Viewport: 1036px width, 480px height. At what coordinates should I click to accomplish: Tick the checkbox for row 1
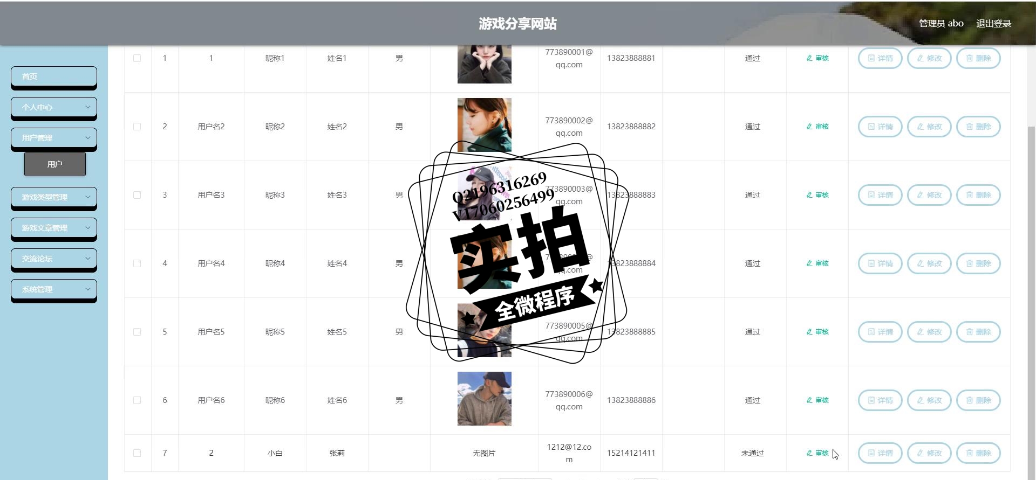[137, 58]
